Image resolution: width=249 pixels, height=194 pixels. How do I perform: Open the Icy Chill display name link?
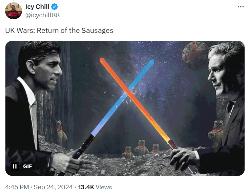coord(38,7)
